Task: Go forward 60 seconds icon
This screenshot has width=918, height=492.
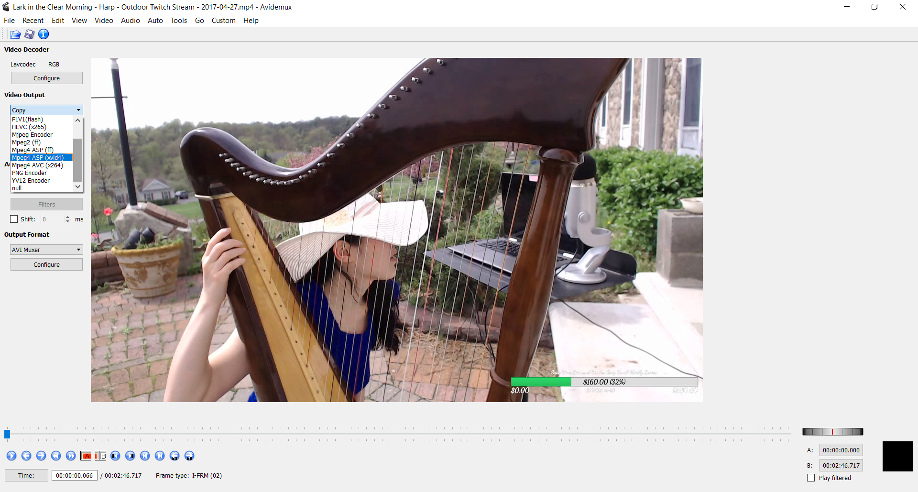Action: coord(189,456)
